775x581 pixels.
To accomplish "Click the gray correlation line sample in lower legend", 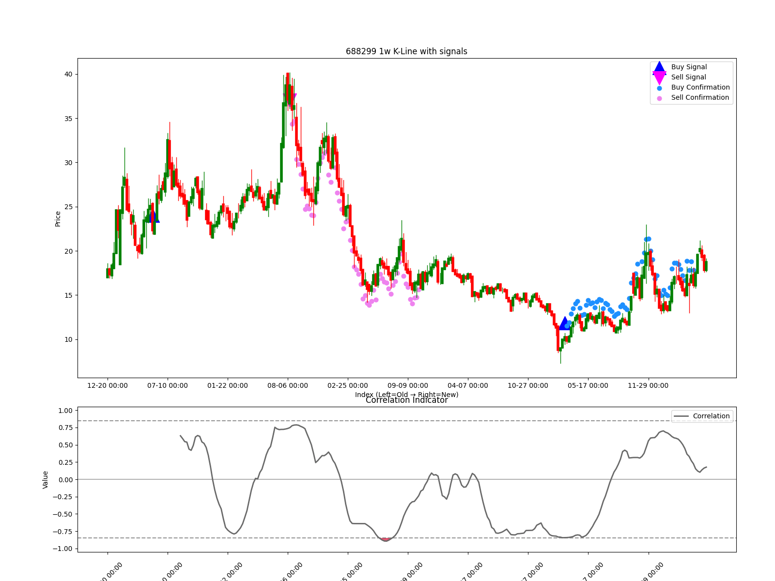I will pyautogui.click(x=681, y=416).
